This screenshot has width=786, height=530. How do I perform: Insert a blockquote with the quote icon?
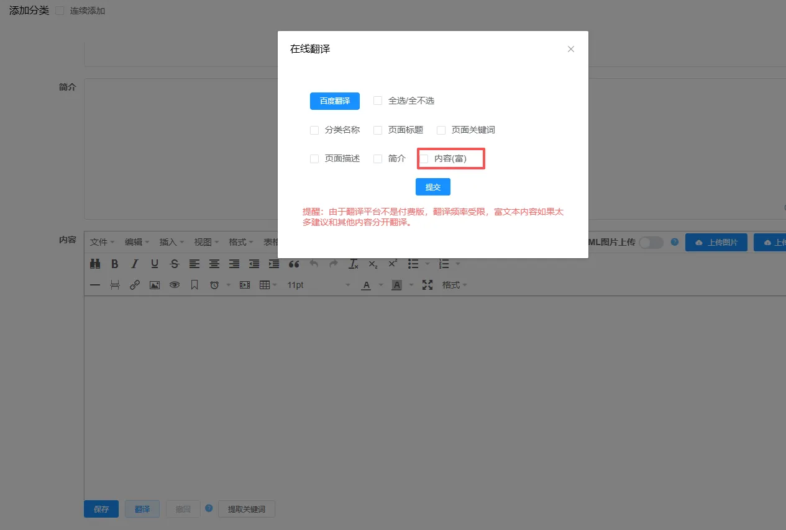click(294, 264)
